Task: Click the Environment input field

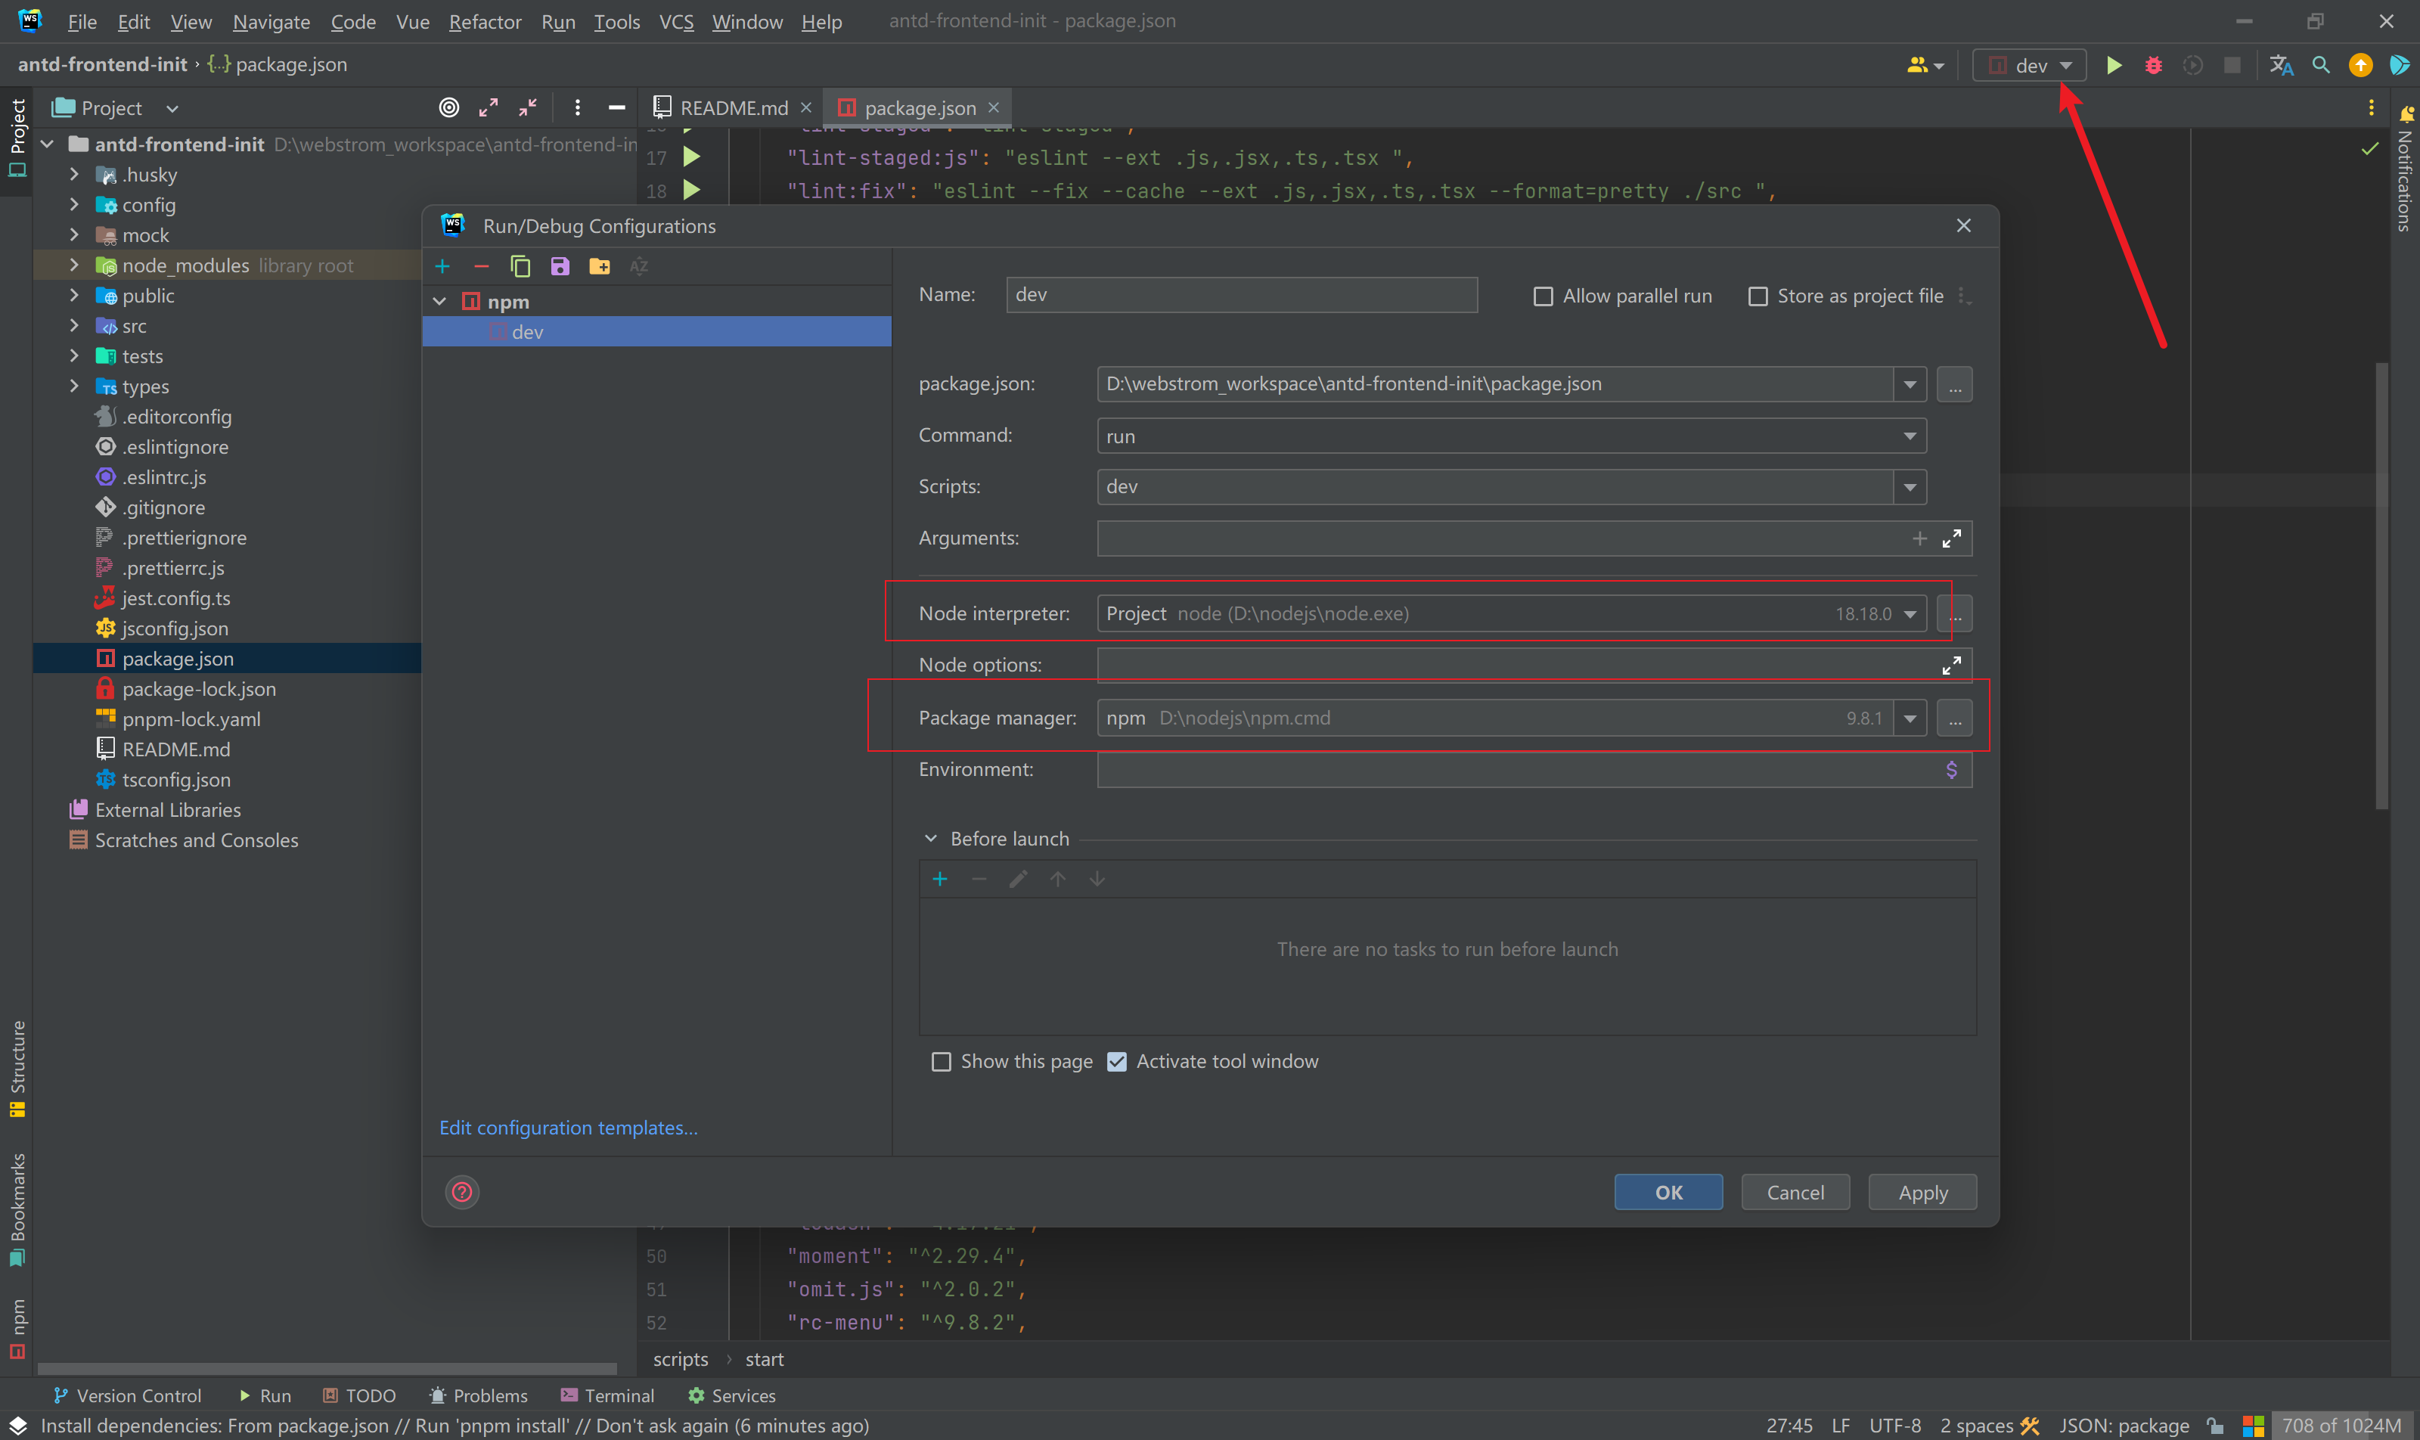Action: pos(1534,769)
